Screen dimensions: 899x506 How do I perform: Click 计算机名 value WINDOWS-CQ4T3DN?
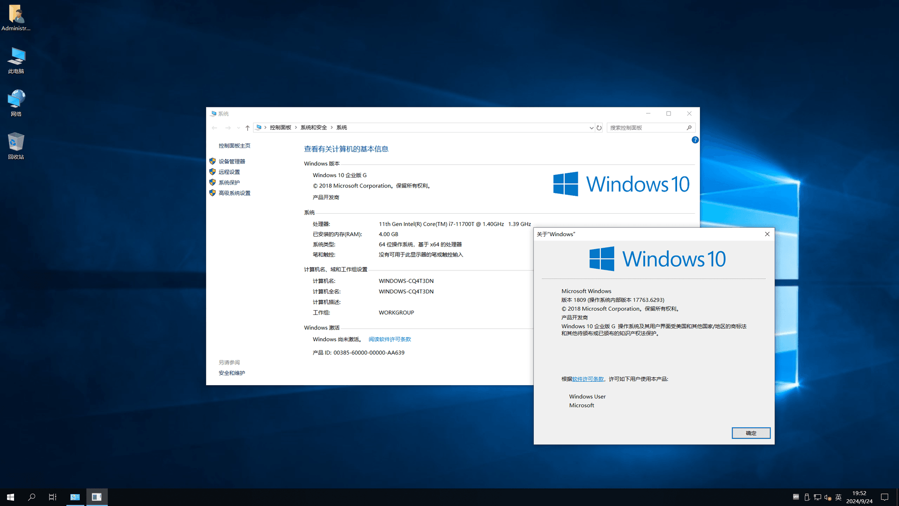pyautogui.click(x=406, y=281)
